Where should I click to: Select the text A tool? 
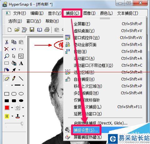pos(21,63)
